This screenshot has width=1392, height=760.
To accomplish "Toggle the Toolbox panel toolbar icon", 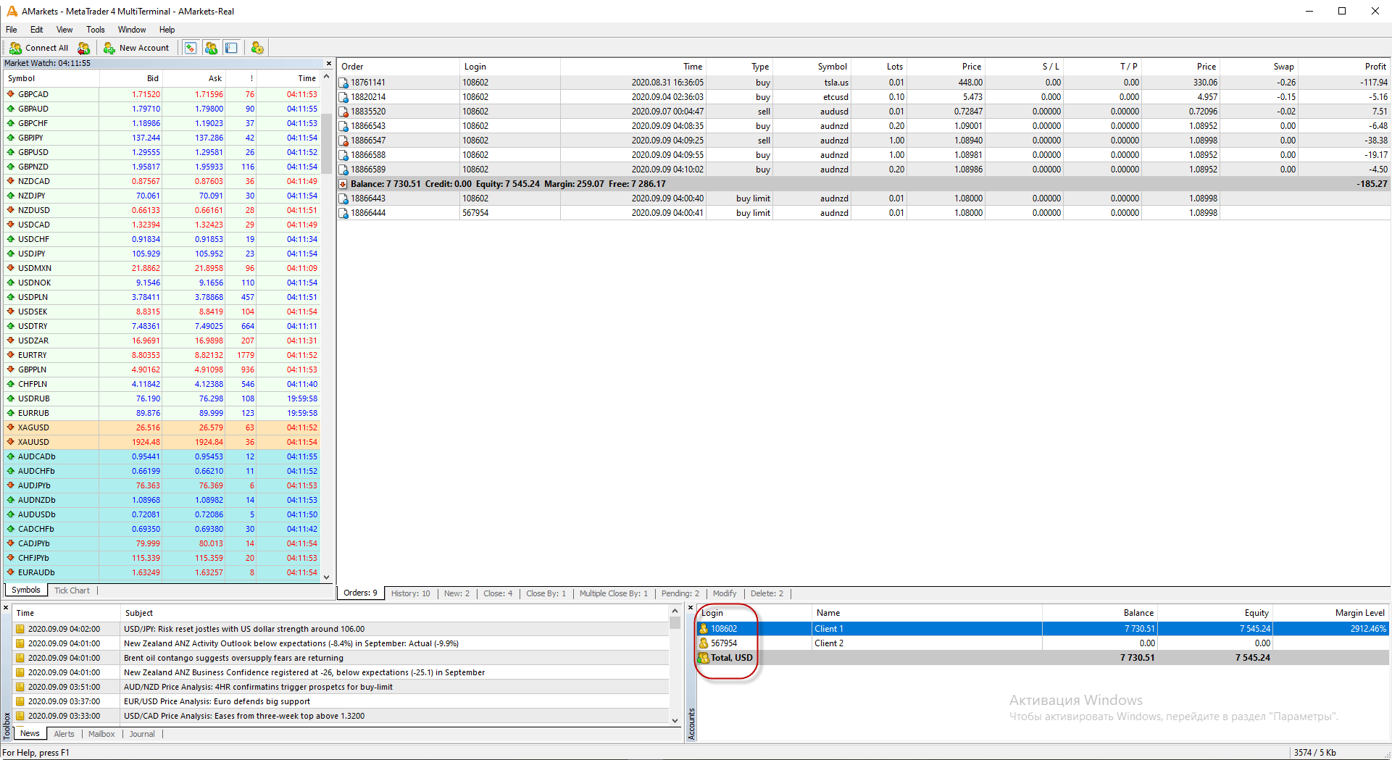I will [231, 48].
